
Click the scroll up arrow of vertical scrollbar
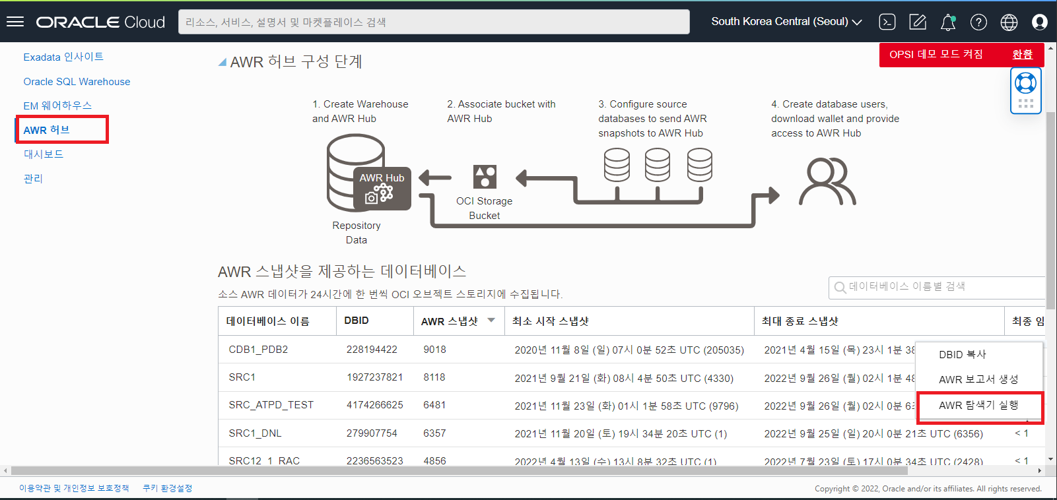[1050, 47]
